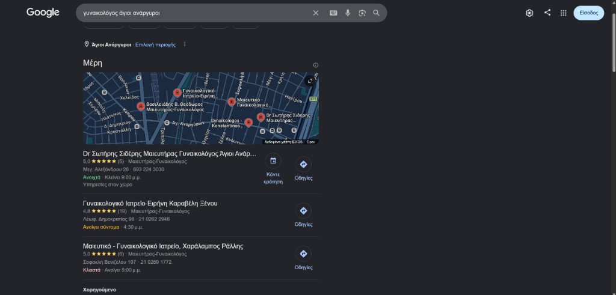The height and width of the screenshot is (295, 616).
Task: Search by image with camera lens icon
Action: pyautogui.click(x=362, y=13)
